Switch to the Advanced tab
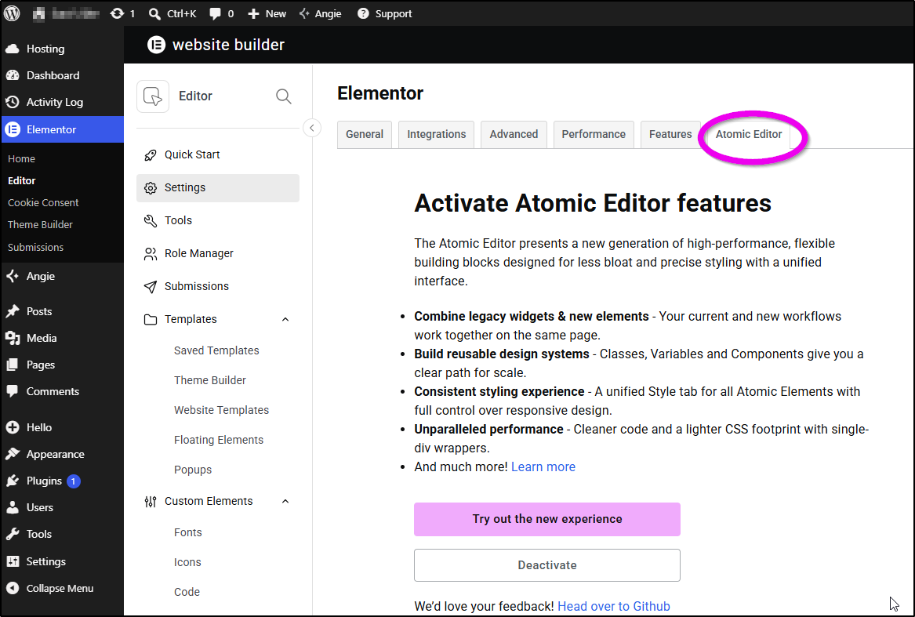The image size is (915, 617). (514, 135)
